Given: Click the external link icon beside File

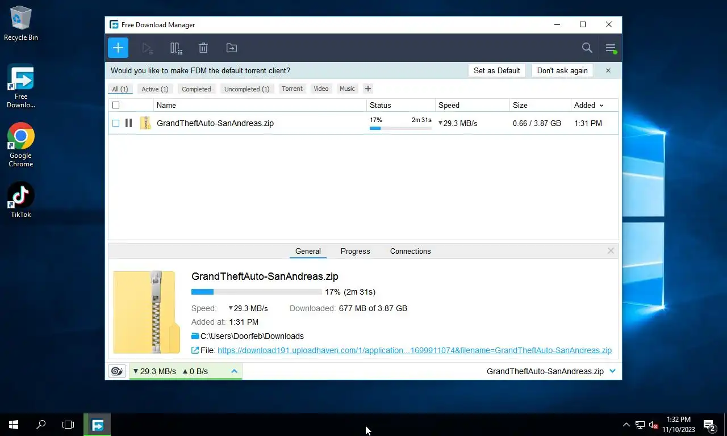Looking at the screenshot, I should [x=195, y=350].
